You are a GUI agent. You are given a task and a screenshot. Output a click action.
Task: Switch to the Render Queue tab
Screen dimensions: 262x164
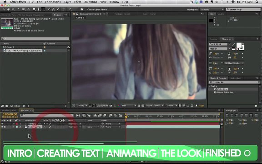pos(9,110)
